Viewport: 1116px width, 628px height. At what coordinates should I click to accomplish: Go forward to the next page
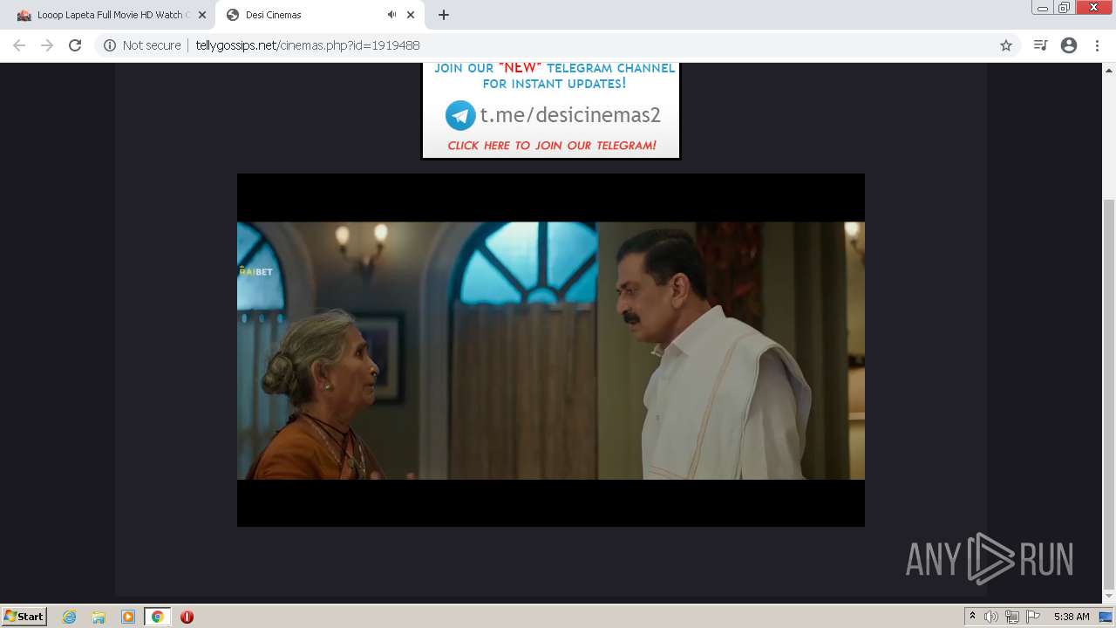pos(47,45)
